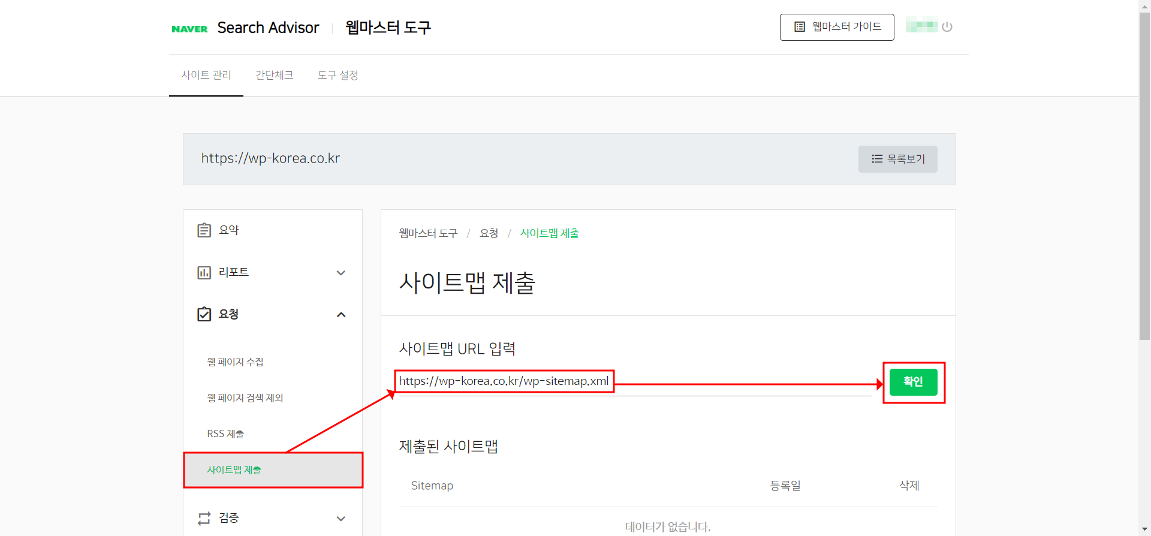
Task: Click the 웹마스터 가이드 button
Action: click(x=837, y=27)
